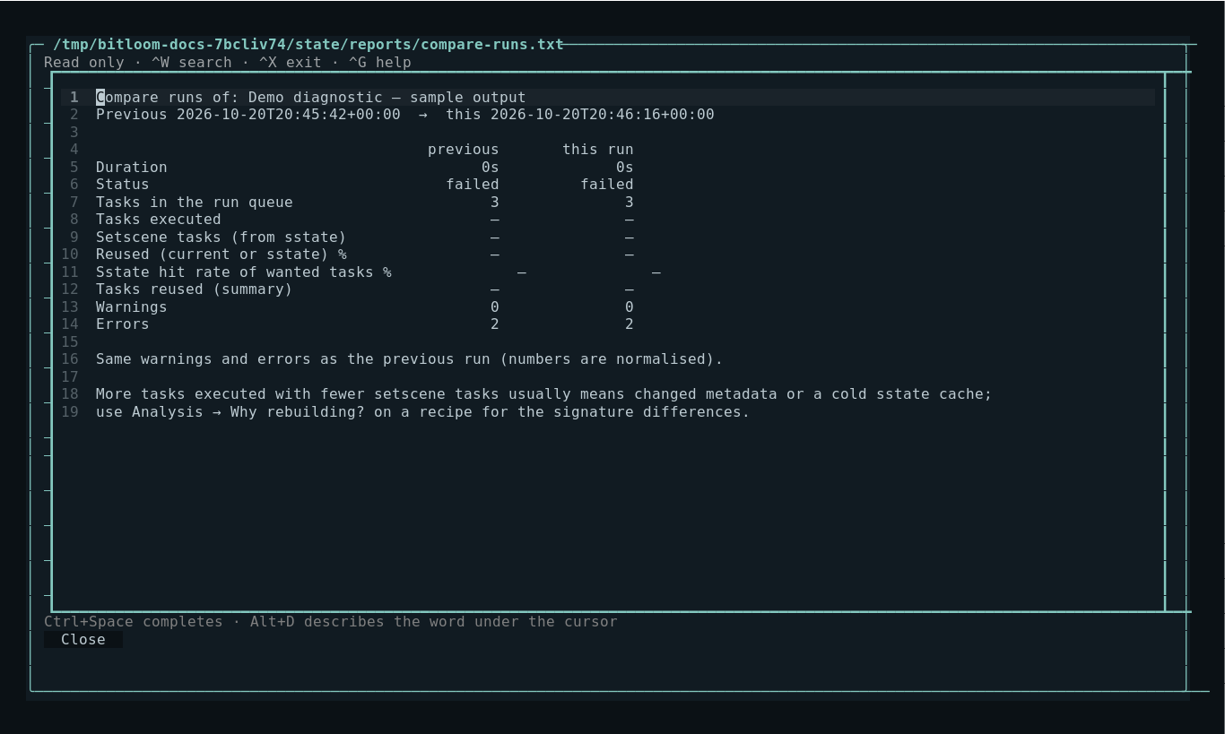Click the Ctrl+Space completes hint text
Viewport: 1225px width, 734px height.
click(x=134, y=622)
